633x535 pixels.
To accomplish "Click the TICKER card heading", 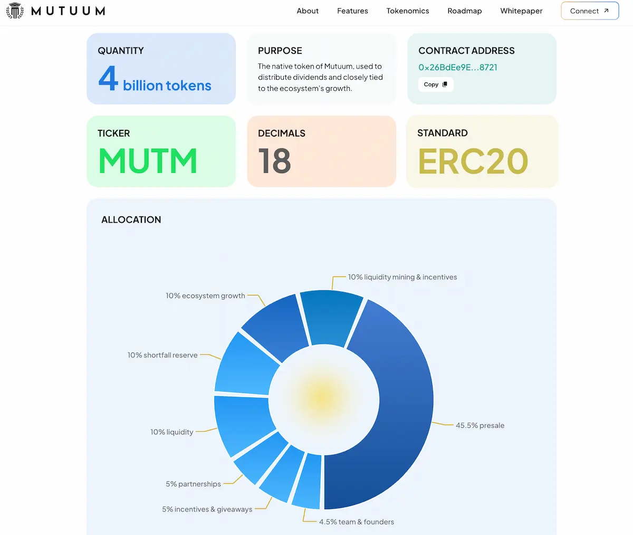I will [114, 133].
